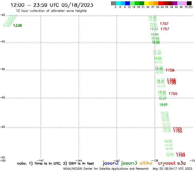Click the 14.75 wave height value
Image resolution: width=195 pixels, height=171 pixels.
click(x=157, y=51)
